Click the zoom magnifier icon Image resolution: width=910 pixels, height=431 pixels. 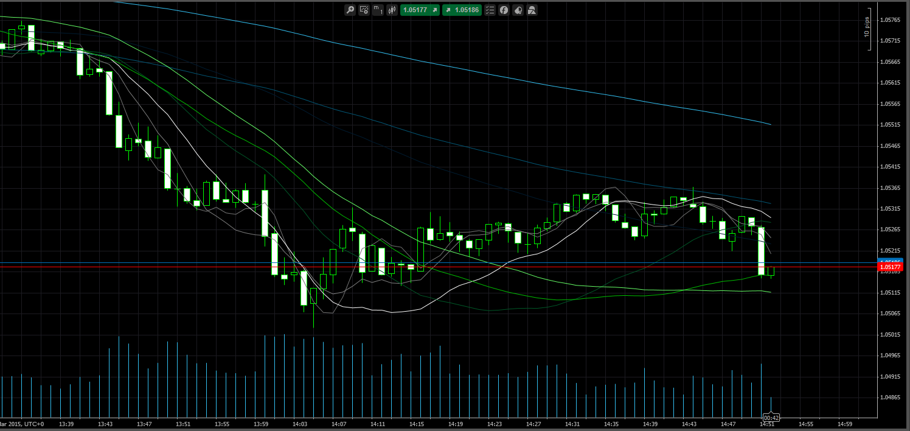(x=350, y=10)
